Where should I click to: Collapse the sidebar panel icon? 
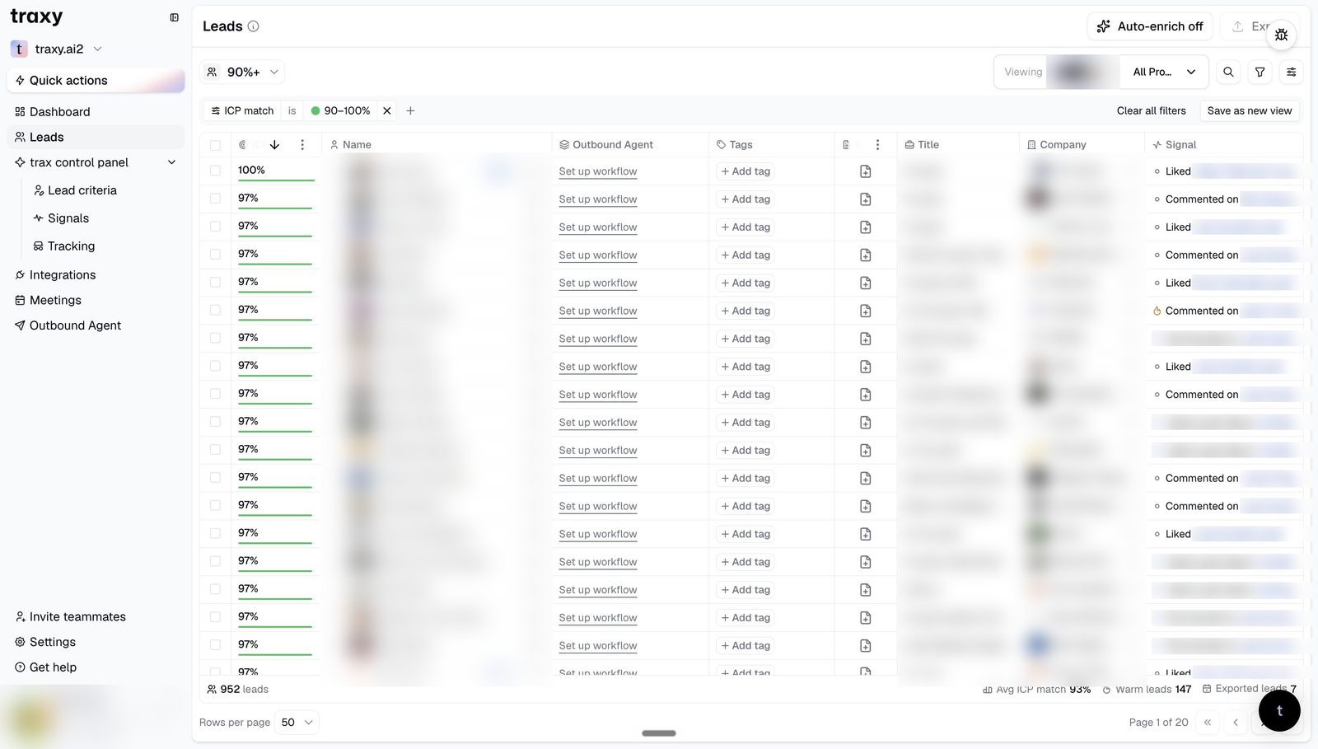point(174,17)
